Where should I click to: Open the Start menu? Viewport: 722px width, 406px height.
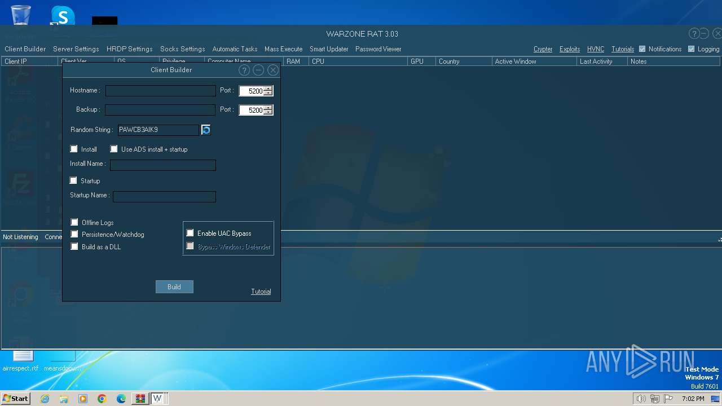pos(16,399)
